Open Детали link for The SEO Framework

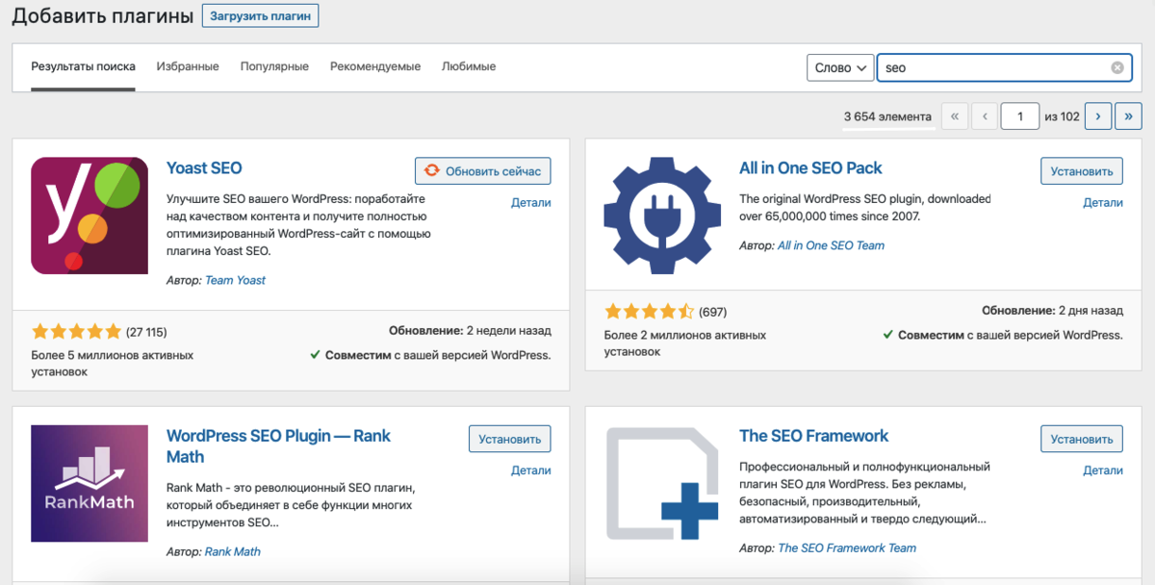click(1103, 471)
